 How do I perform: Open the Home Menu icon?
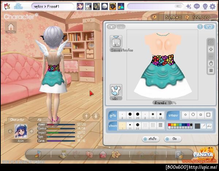(11, 27)
